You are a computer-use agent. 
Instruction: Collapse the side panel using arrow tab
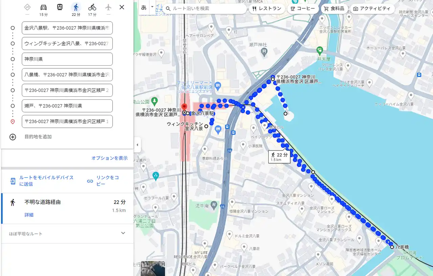pyautogui.click(x=137, y=145)
